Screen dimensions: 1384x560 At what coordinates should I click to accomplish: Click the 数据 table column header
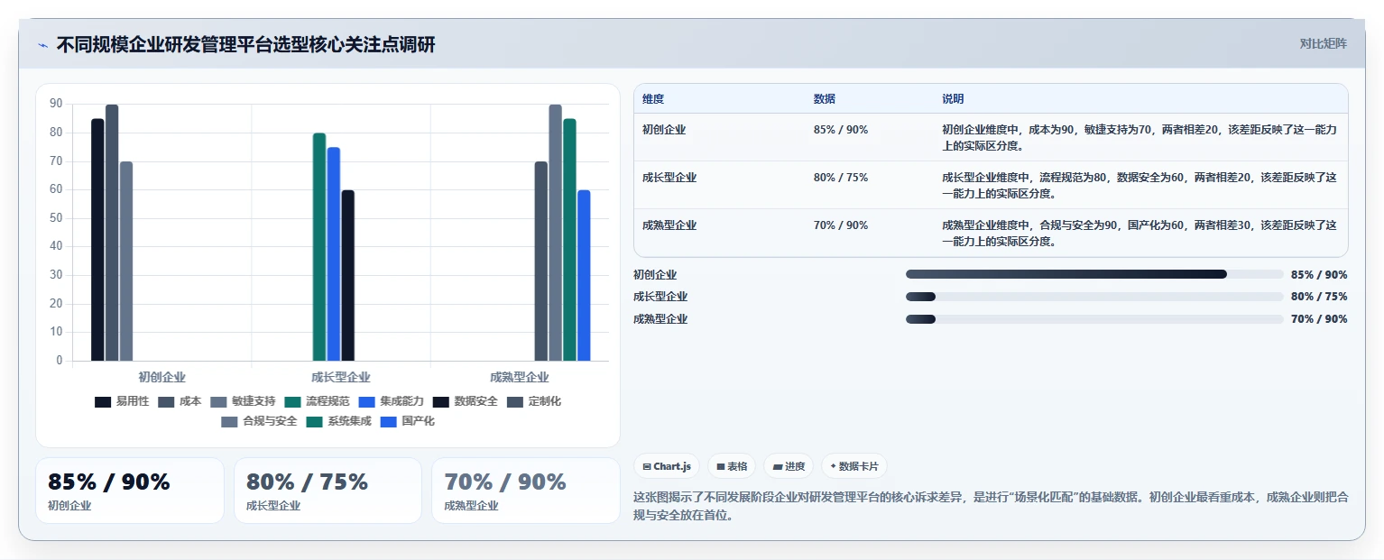[x=825, y=99]
